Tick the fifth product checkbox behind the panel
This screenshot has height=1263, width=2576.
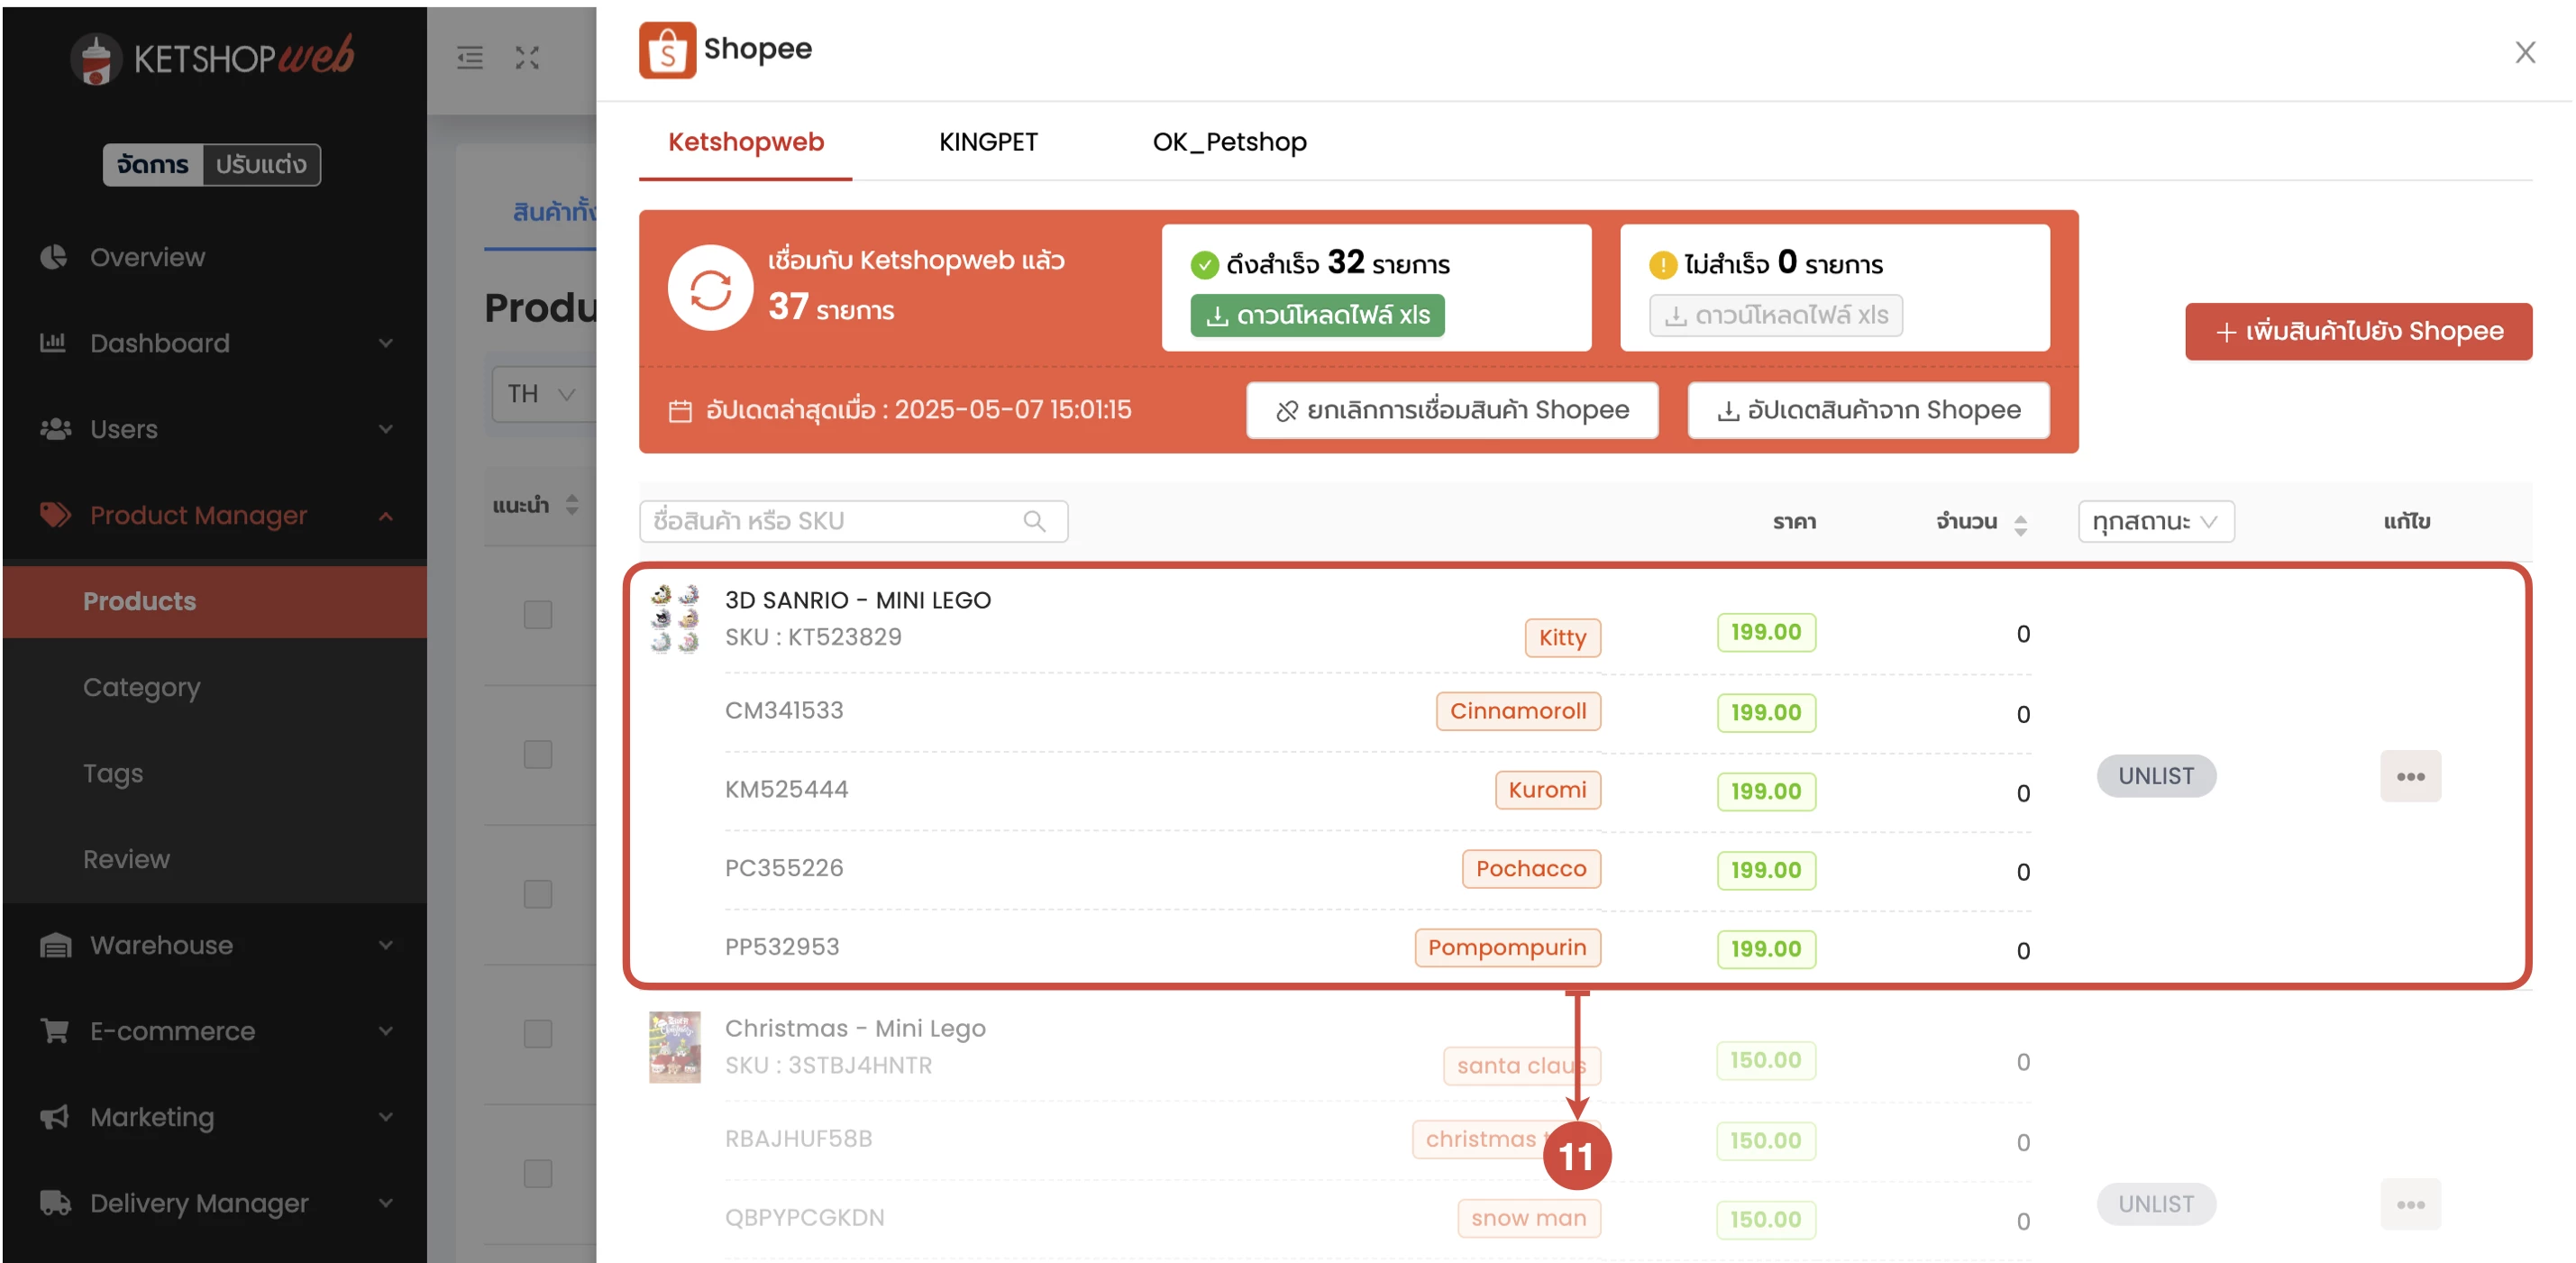538,1173
